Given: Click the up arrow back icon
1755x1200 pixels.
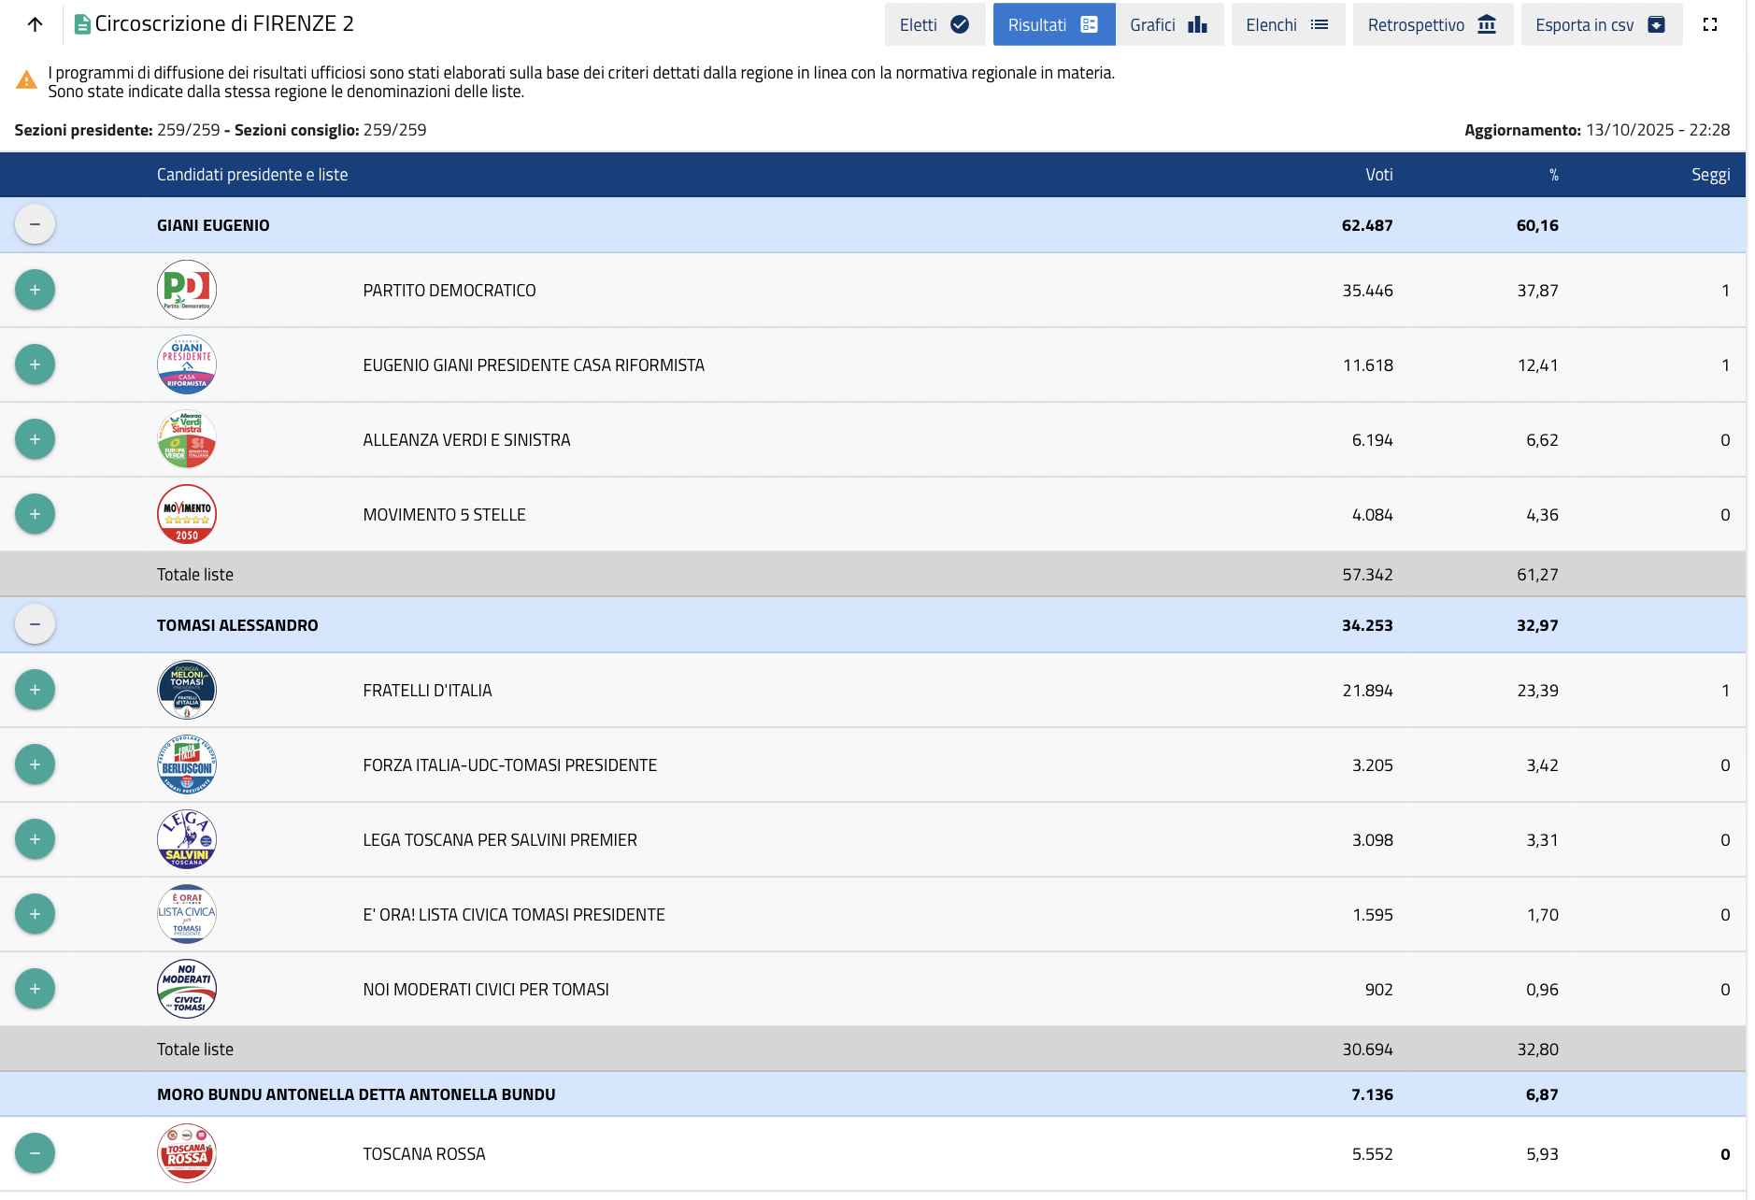Looking at the screenshot, I should [x=35, y=24].
